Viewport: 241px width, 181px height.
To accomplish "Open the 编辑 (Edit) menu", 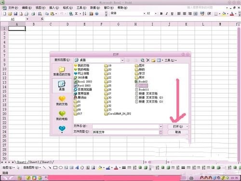I will [27, 8].
